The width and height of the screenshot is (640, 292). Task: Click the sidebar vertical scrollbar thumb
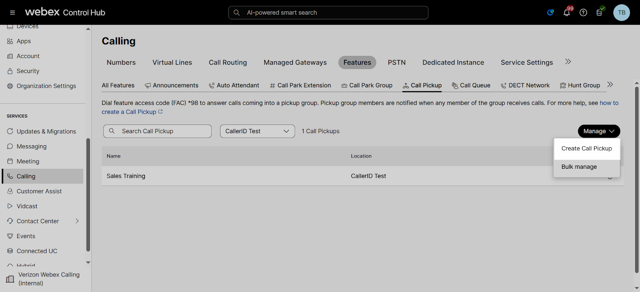point(88,195)
